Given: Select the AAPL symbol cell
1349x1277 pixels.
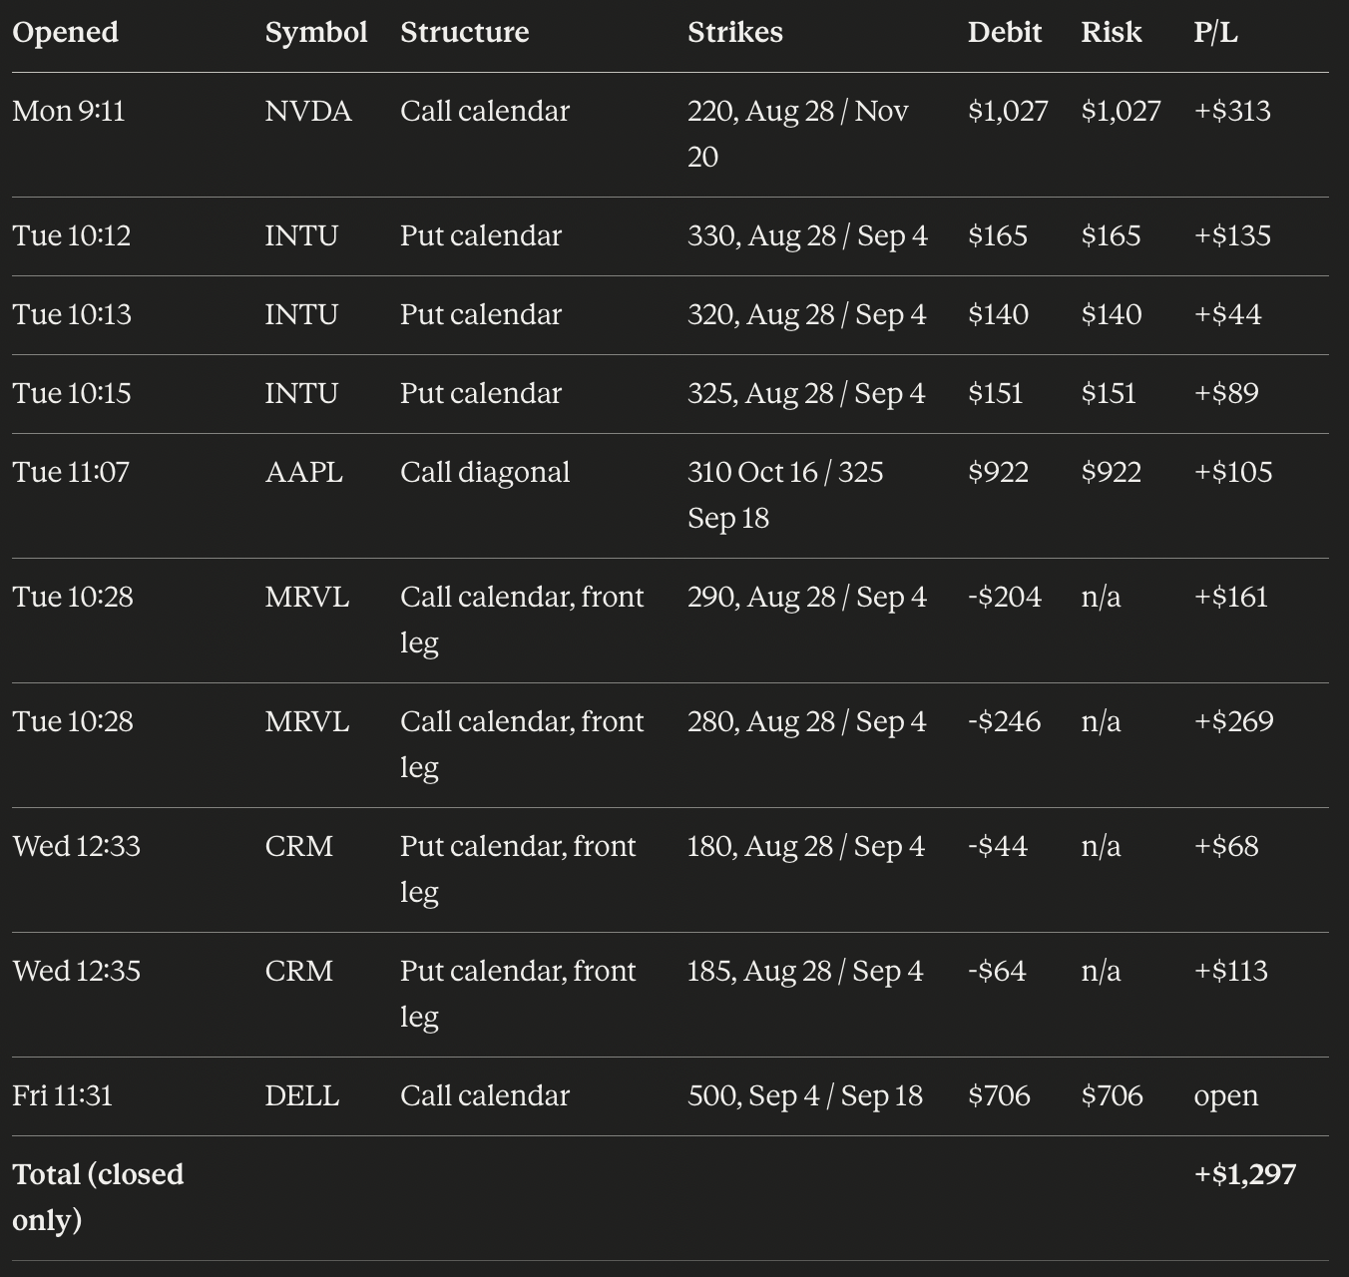Looking at the screenshot, I should pyautogui.click(x=304, y=472).
